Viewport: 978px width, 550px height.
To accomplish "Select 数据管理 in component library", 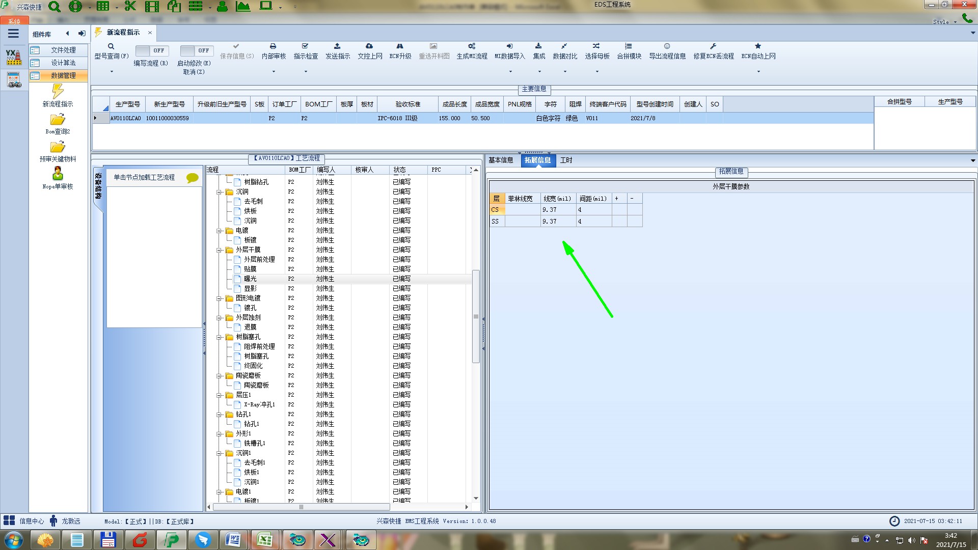I will click(x=63, y=75).
